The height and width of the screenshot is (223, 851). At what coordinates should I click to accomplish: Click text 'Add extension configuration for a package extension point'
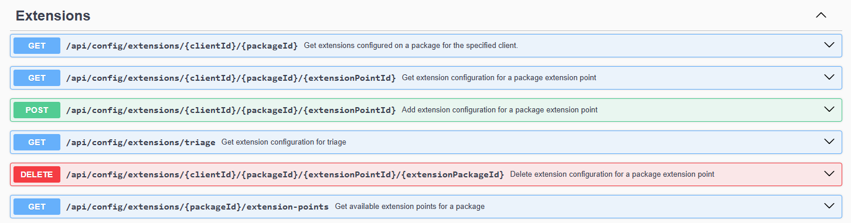tap(500, 110)
